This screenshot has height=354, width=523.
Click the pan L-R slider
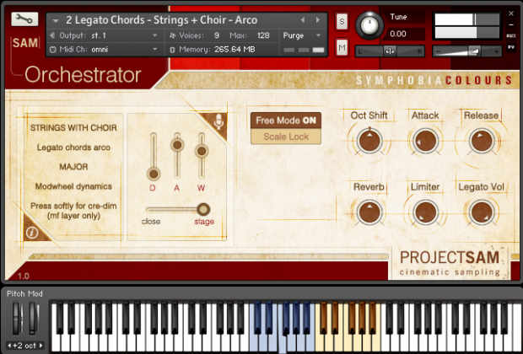tap(390, 51)
